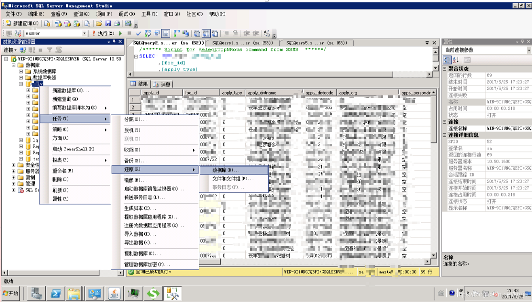Image resolution: width=532 pixels, height=302 pixels.
Task: Choose 生成脚本(E)... menu entry
Action: 156,208
